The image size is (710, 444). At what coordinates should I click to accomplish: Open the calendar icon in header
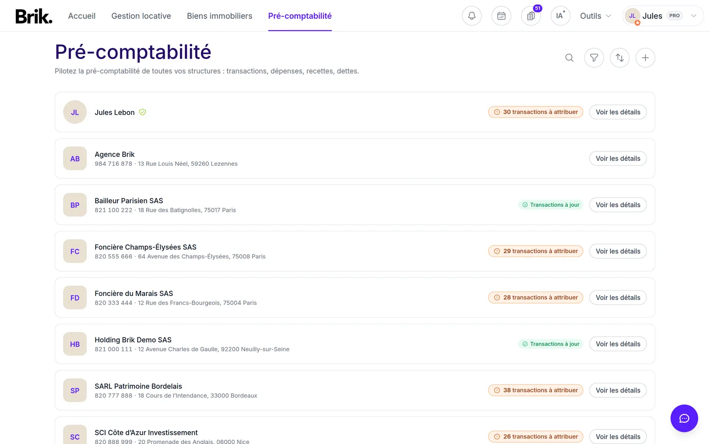pyautogui.click(x=501, y=16)
